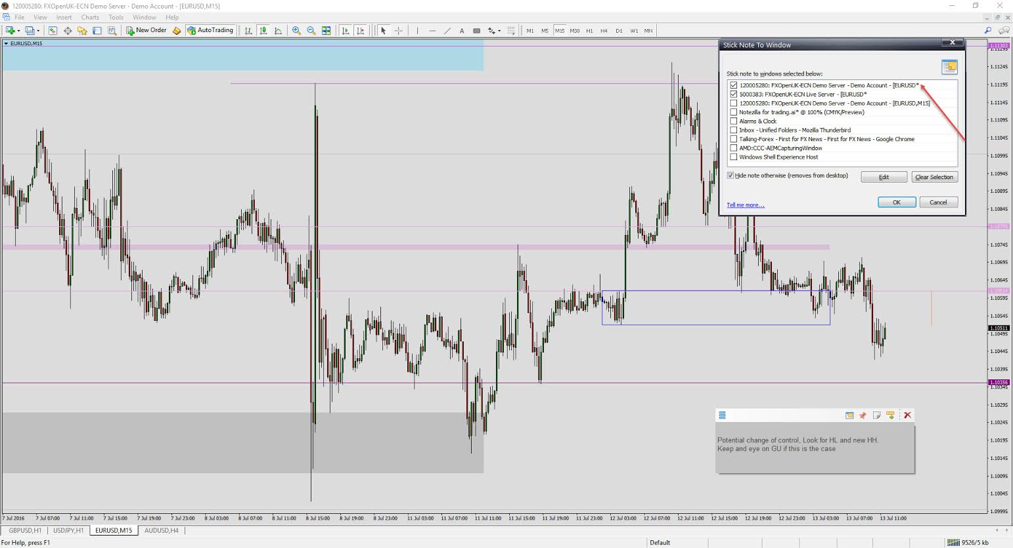The image size is (1013, 548).
Task: Open the sticky note menu icon
Action: (x=722, y=415)
